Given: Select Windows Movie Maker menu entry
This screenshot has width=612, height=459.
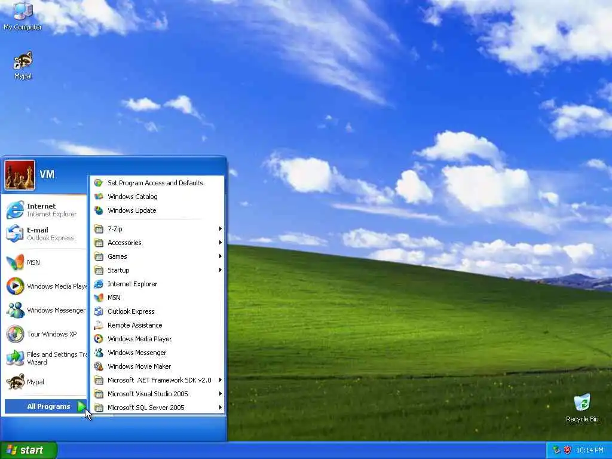Looking at the screenshot, I should 157,366.
